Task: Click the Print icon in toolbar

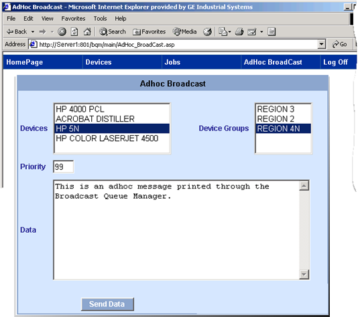Action: point(239,31)
